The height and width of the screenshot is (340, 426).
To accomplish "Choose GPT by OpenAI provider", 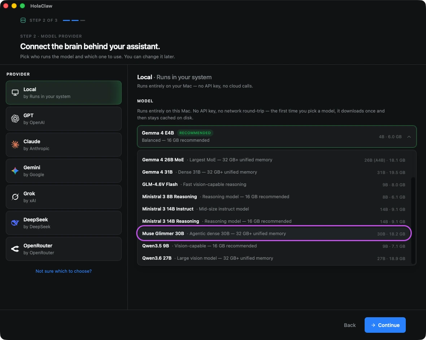I will [x=64, y=119].
